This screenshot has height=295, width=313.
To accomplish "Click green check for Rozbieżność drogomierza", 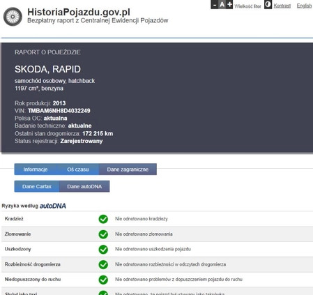I will pos(103,264).
